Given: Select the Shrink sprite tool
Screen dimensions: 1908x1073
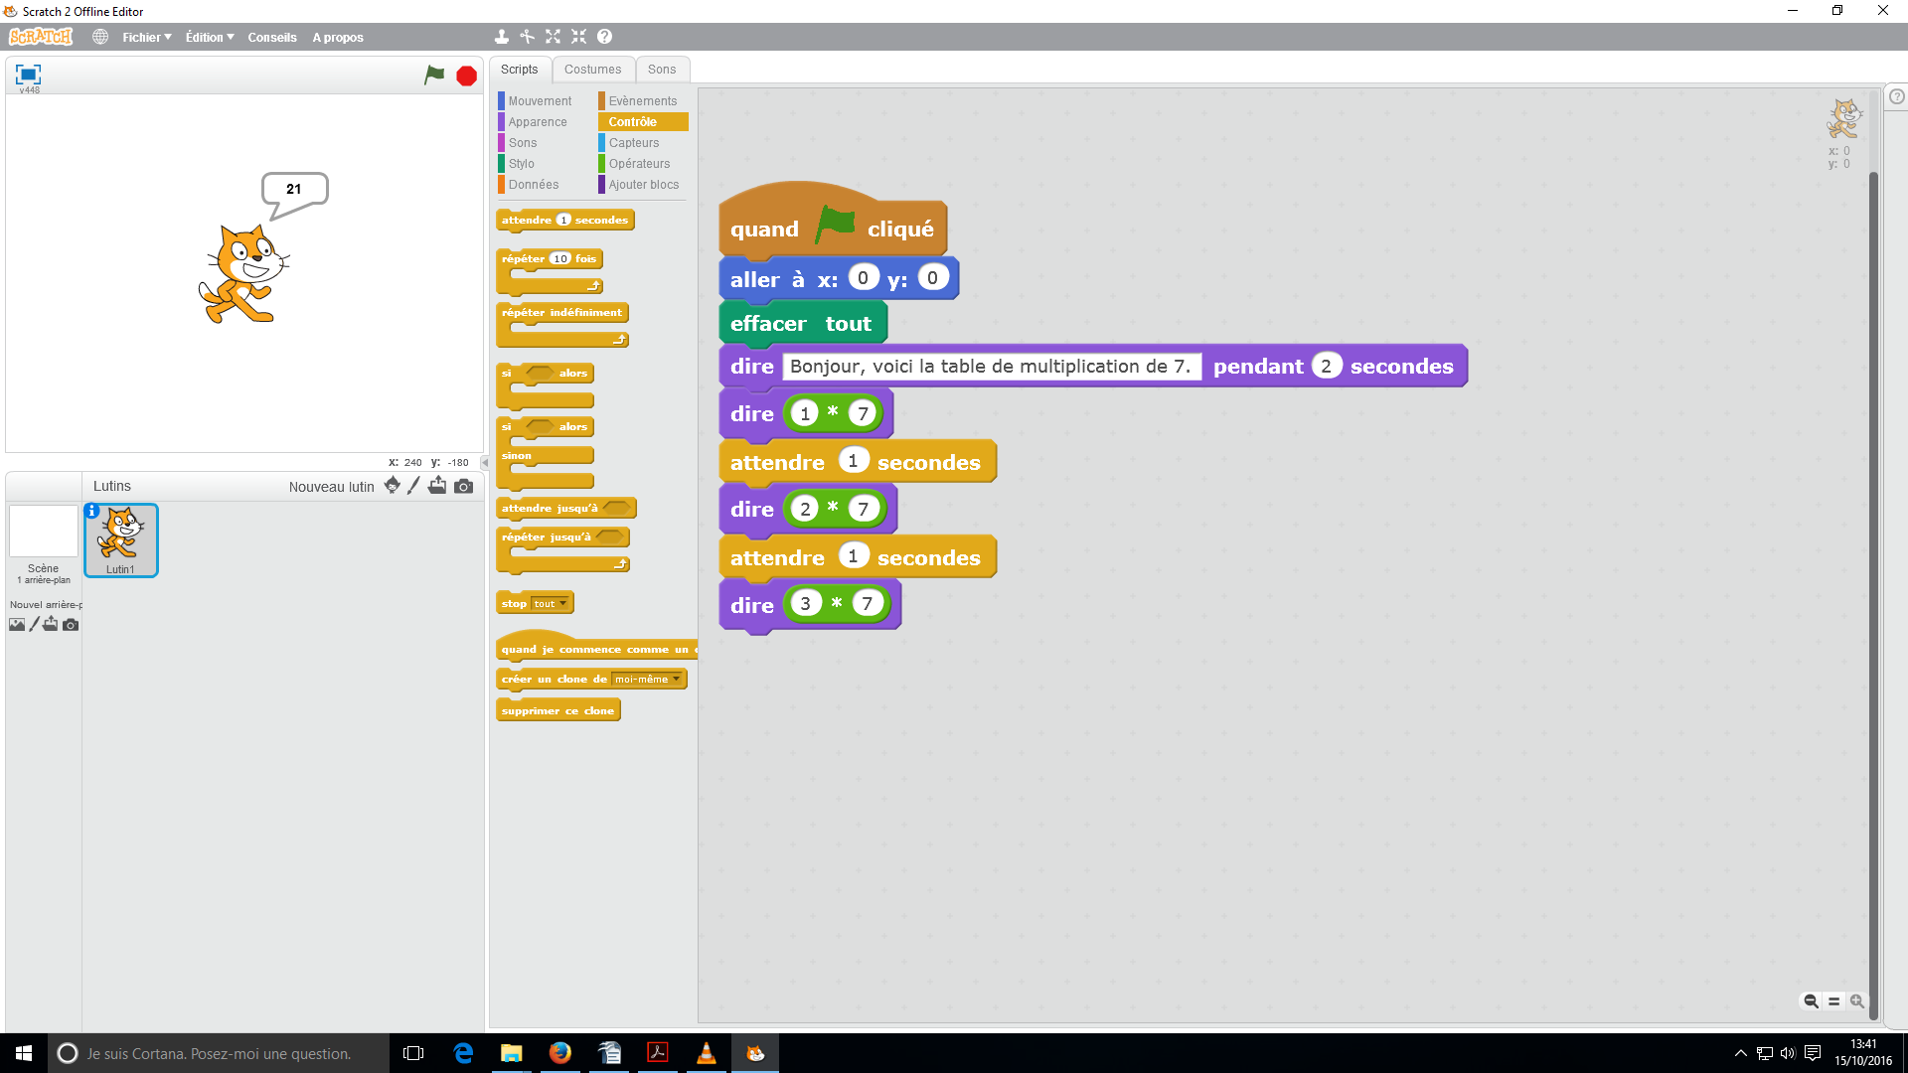Looking at the screenshot, I should click(x=579, y=37).
